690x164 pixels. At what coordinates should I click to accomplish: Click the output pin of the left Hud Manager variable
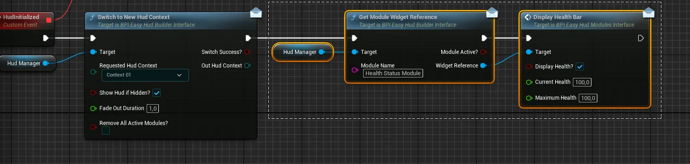(x=45, y=63)
